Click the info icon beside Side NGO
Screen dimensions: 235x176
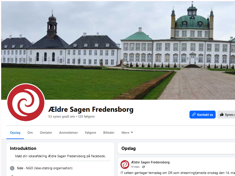12,168
